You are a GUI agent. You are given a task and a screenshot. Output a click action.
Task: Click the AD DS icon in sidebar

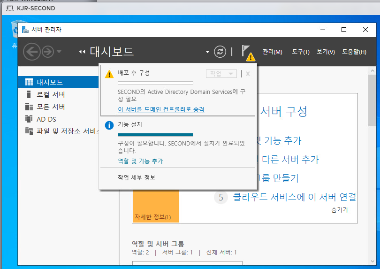tap(29, 119)
